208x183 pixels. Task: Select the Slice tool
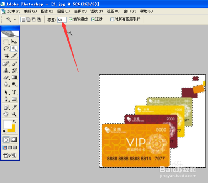[x=14, y=55]
